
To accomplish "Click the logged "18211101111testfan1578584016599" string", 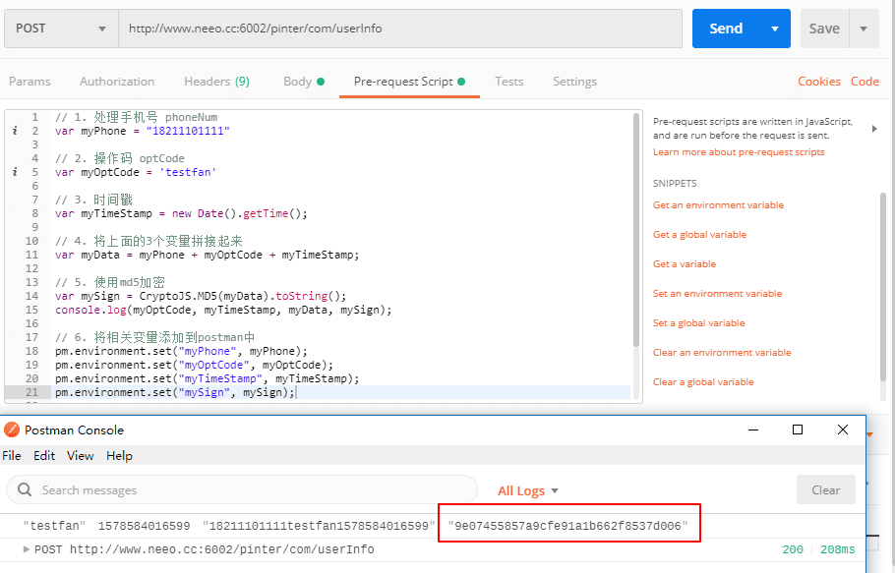I will (x=319, y=526).
